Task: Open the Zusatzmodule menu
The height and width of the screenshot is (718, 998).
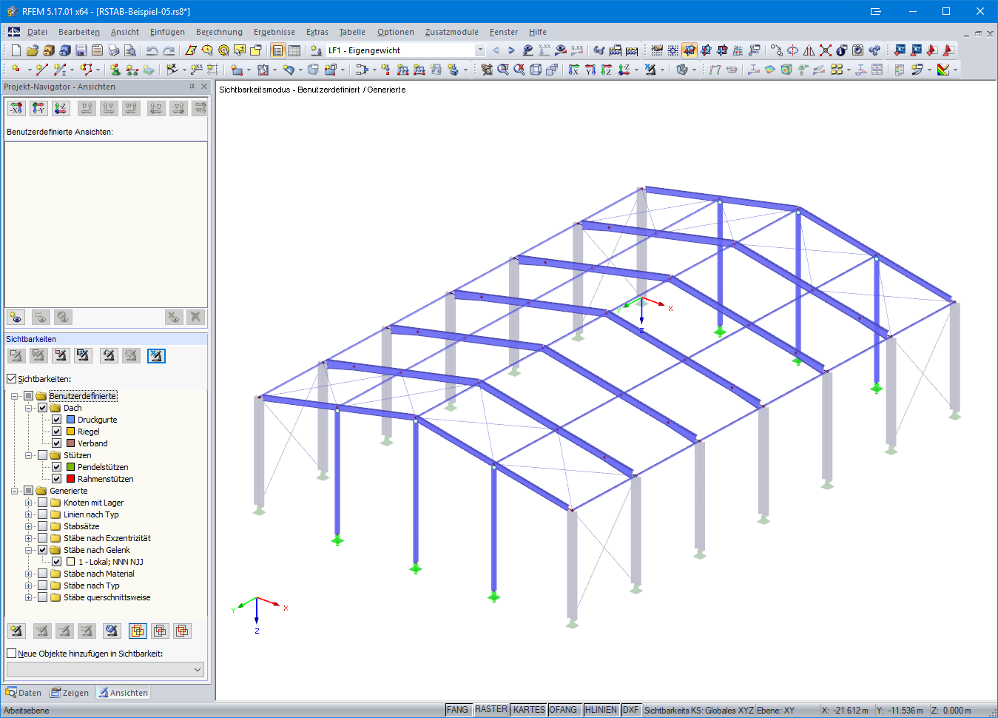Action: coord(451,32)
